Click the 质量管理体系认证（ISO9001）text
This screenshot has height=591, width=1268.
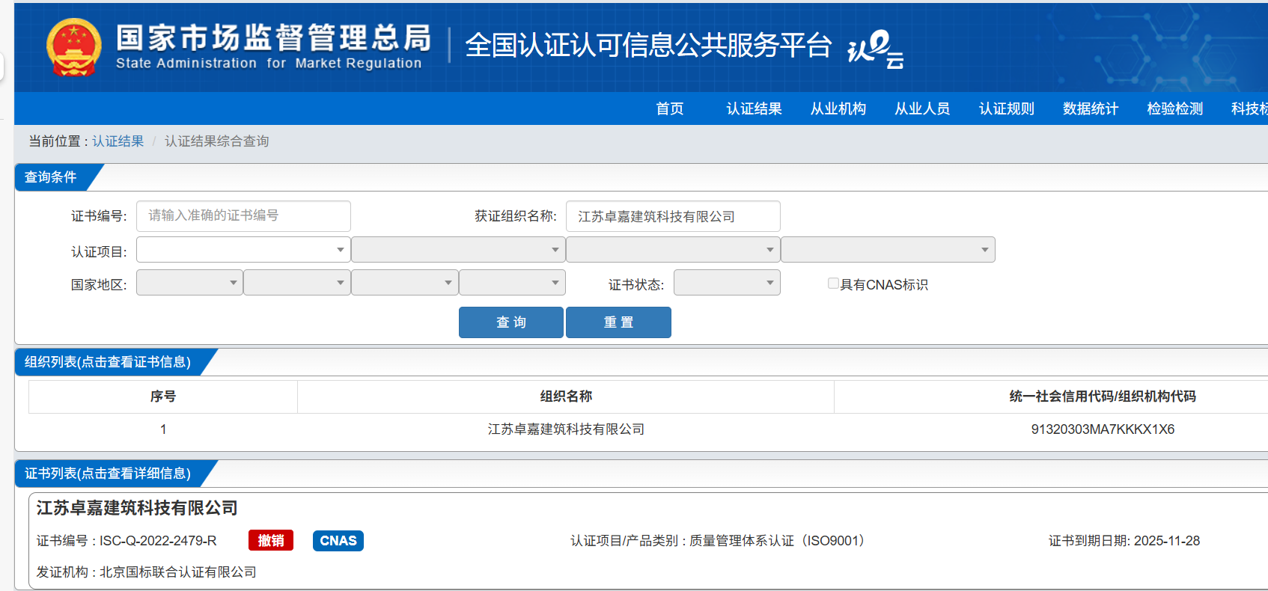tap(780, 541)
